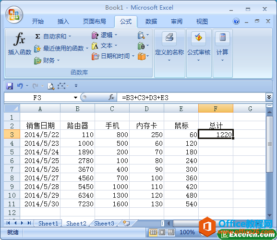Viewport: 277px width, 240px height.
Task: Click the Redo arrow icon
Action: click(36, 86)
